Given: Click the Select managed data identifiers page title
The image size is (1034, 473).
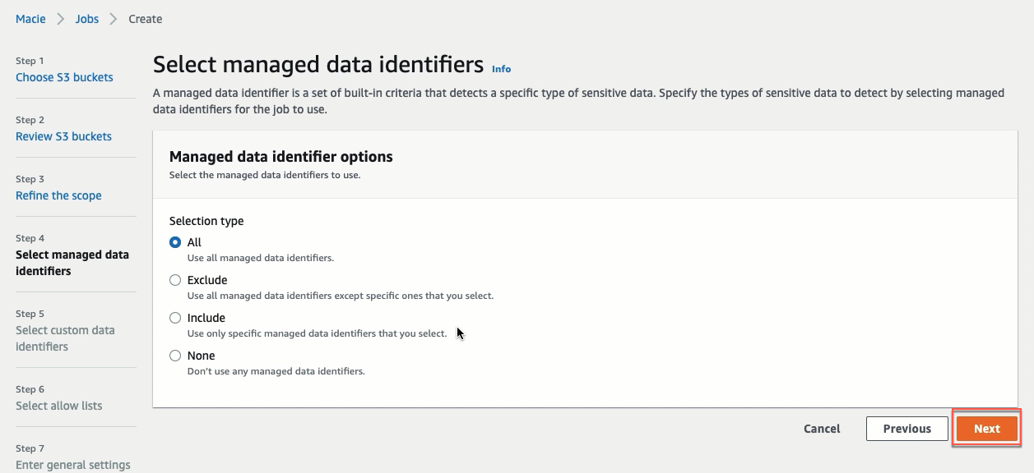Looking at the screenshot, I should point(318,65).
